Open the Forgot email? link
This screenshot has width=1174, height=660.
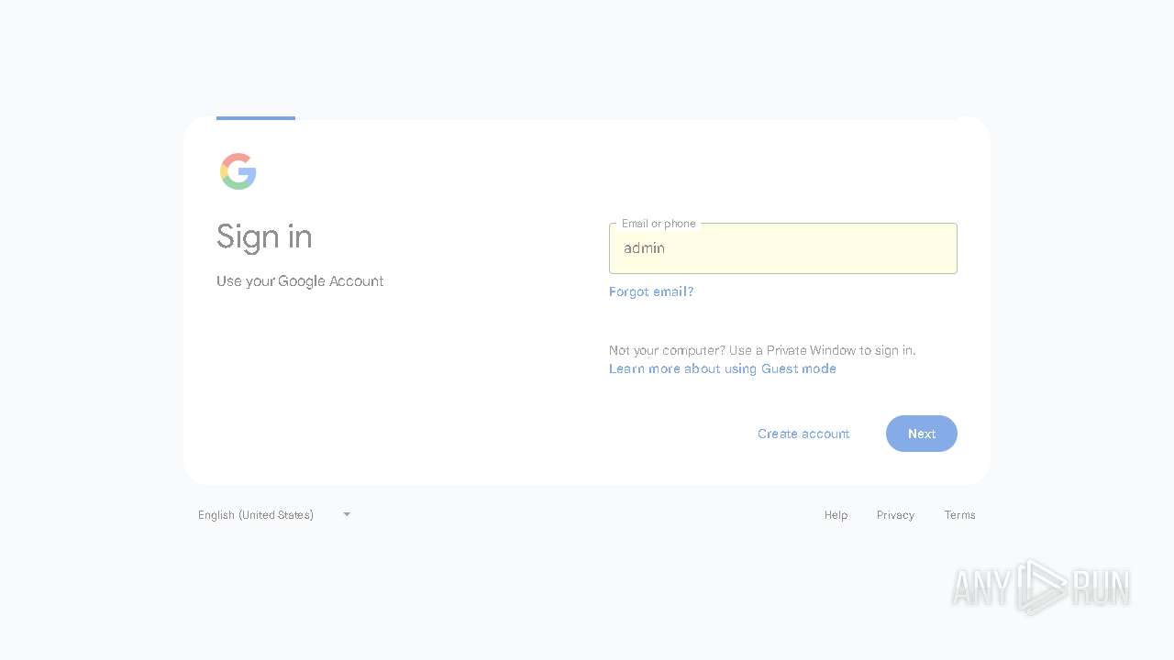click(x=651, y=291)
